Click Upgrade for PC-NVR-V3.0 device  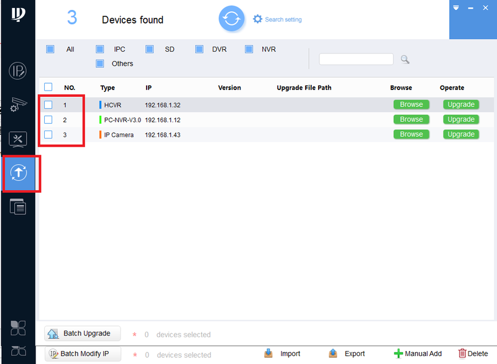pyautogui.click(x=461, y=119)
